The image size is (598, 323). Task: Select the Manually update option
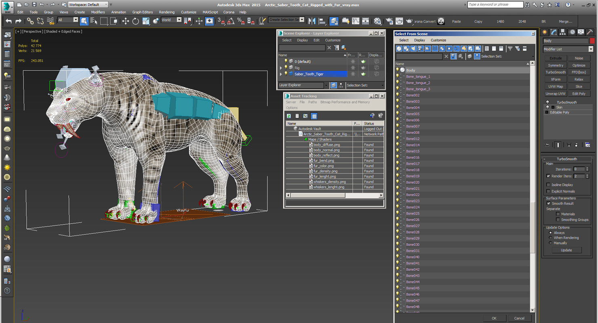[550, 243]
